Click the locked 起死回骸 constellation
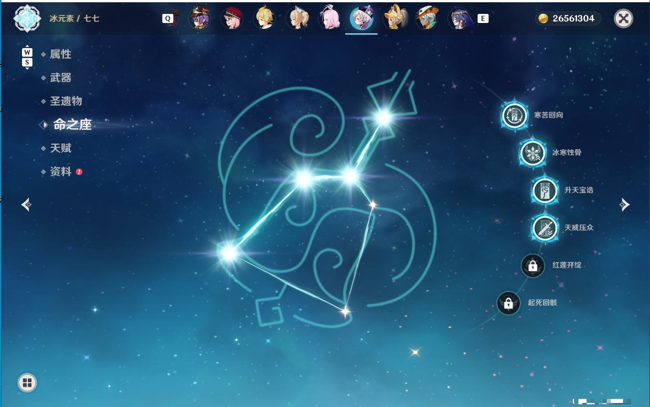This screenshot has width=650, height=407. click(x=509, y=303)
